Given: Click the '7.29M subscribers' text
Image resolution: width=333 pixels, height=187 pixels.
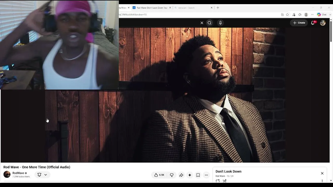Looking at the screenshot, I should pos(21,177).
